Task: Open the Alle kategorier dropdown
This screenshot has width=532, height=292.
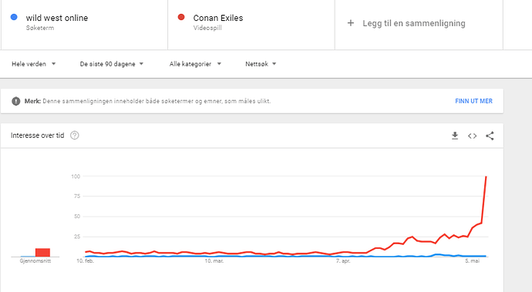Action: pyautogui.click(x=195, y=64)
